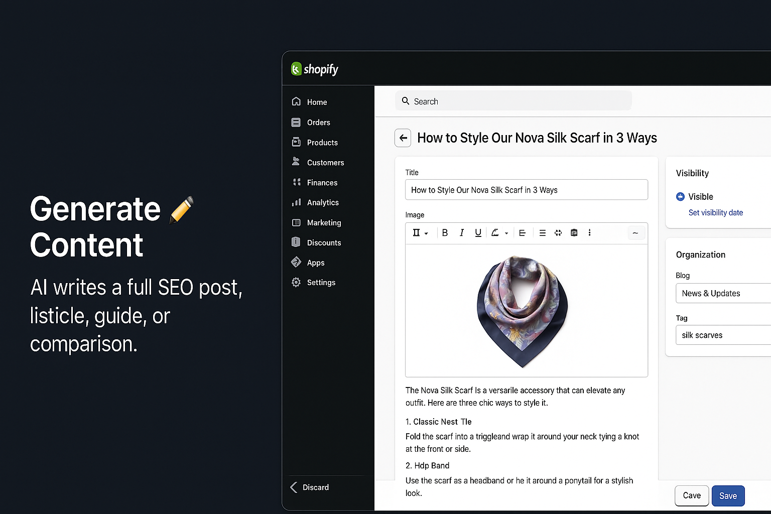Click the Shopify logo
Screen dimensions: 771x514
click(x=315, y=69)
